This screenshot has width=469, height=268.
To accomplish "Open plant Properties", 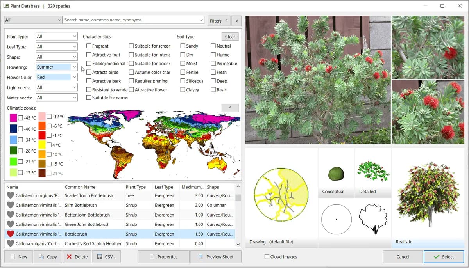I will coord(163,257).
